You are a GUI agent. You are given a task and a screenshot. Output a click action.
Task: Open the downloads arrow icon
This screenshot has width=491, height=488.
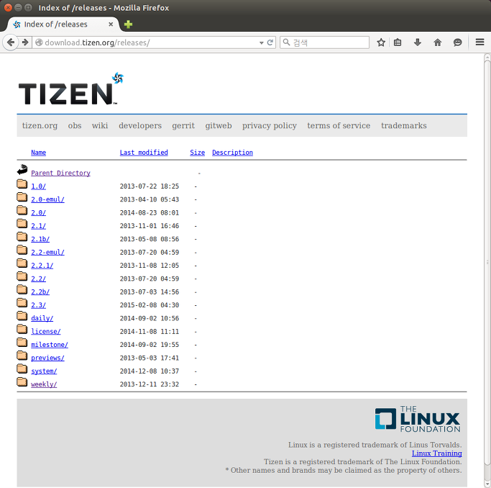[418, 42]
